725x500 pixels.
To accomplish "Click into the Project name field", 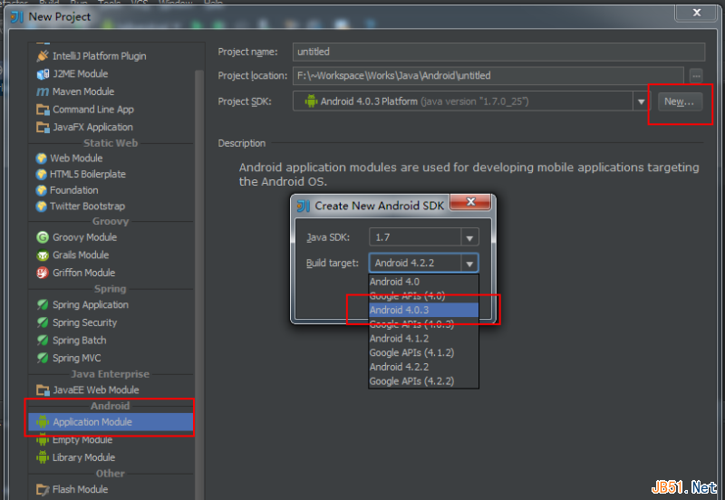I will click(x=498, y=53).
